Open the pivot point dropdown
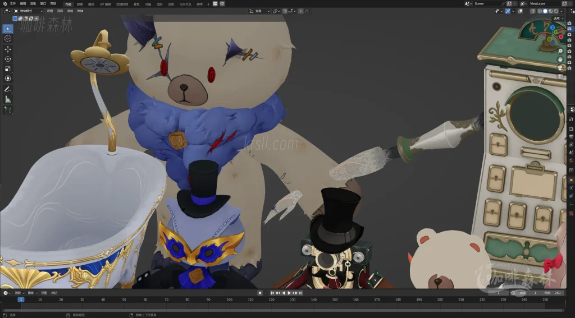Screen dimensions: 575x318 pyautogui.click(x=277, y=11)
